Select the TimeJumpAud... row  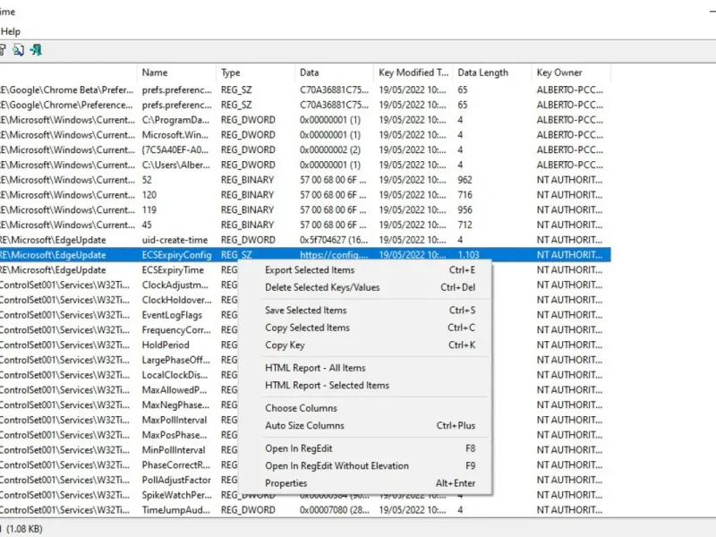(305, 510)
